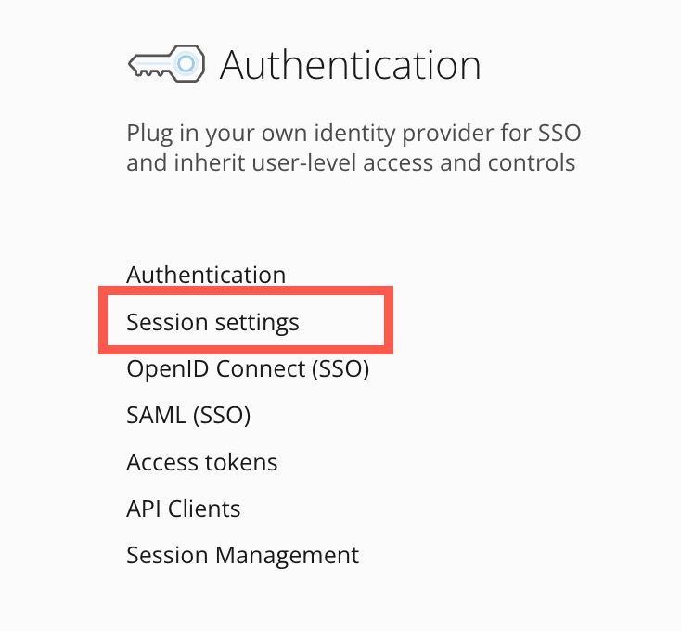Open the SAML (SSO) configuration link
Viewport: 681px width, 631px height.
188,416
